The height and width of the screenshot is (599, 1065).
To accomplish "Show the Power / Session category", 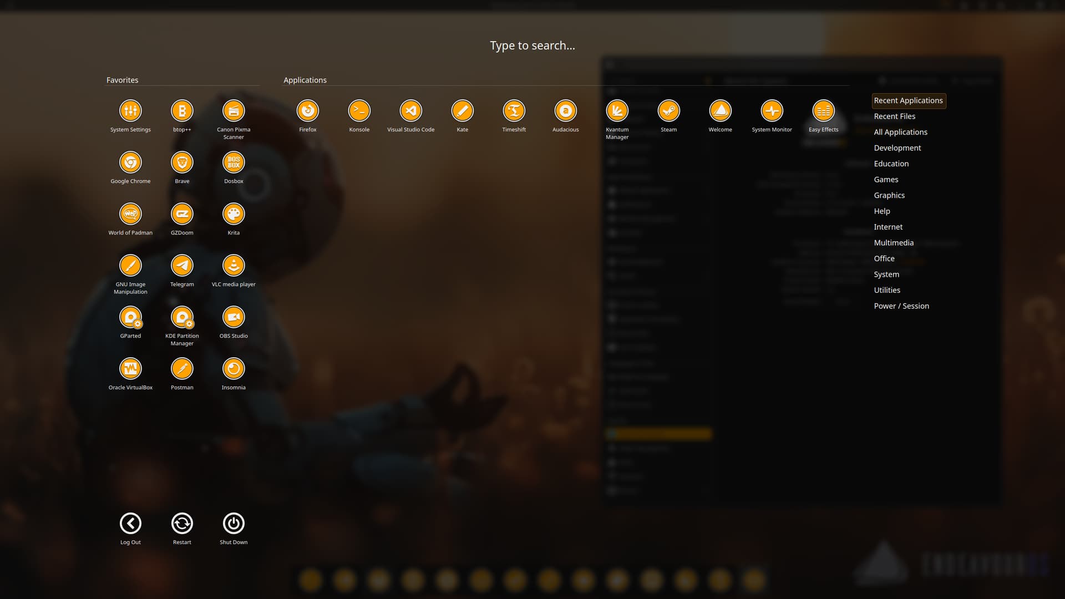I will tap(901, 306).
